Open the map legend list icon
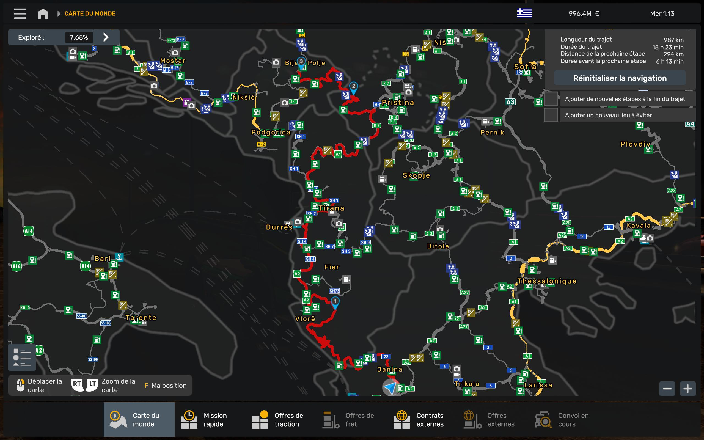704x440 pixels. coord(22,357)
